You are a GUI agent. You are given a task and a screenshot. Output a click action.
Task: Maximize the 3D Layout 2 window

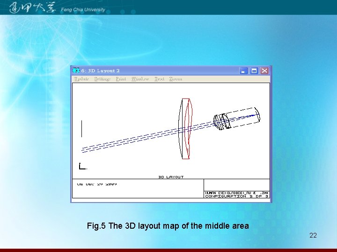[254, 71]
